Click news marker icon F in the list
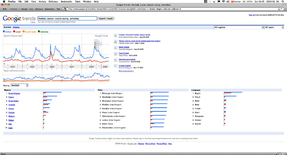The image size is (287, 155). [115, 66]
